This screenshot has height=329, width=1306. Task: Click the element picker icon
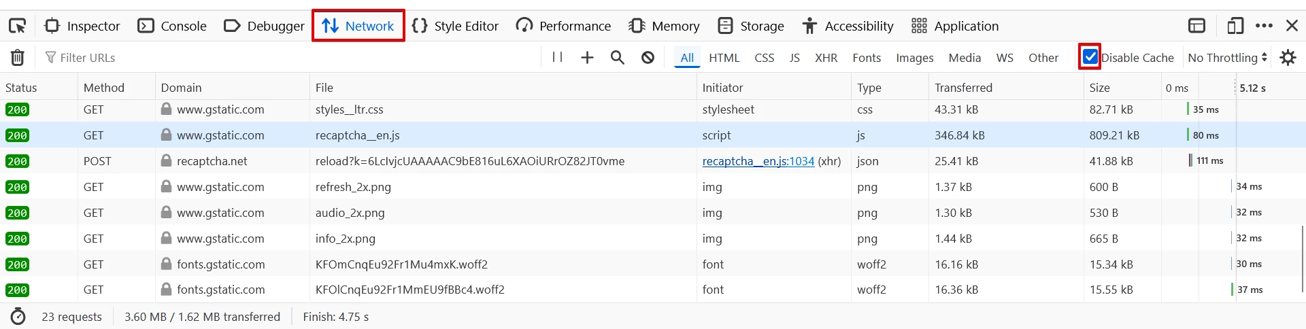click(x=17, y=27)
